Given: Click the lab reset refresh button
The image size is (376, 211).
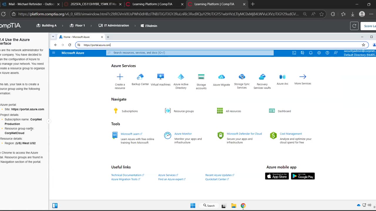Looking at the screenshot, I should [x=354, y=26].
